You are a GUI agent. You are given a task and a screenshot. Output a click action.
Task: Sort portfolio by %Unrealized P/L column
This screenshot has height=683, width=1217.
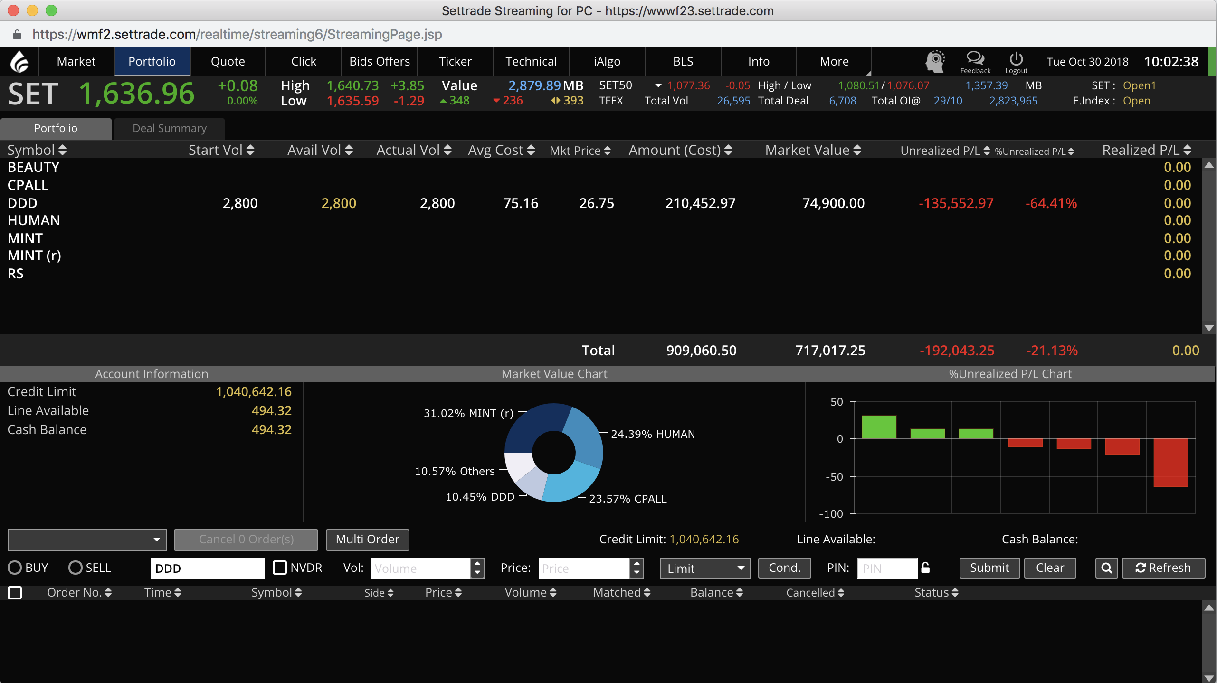pos(1034,152)
